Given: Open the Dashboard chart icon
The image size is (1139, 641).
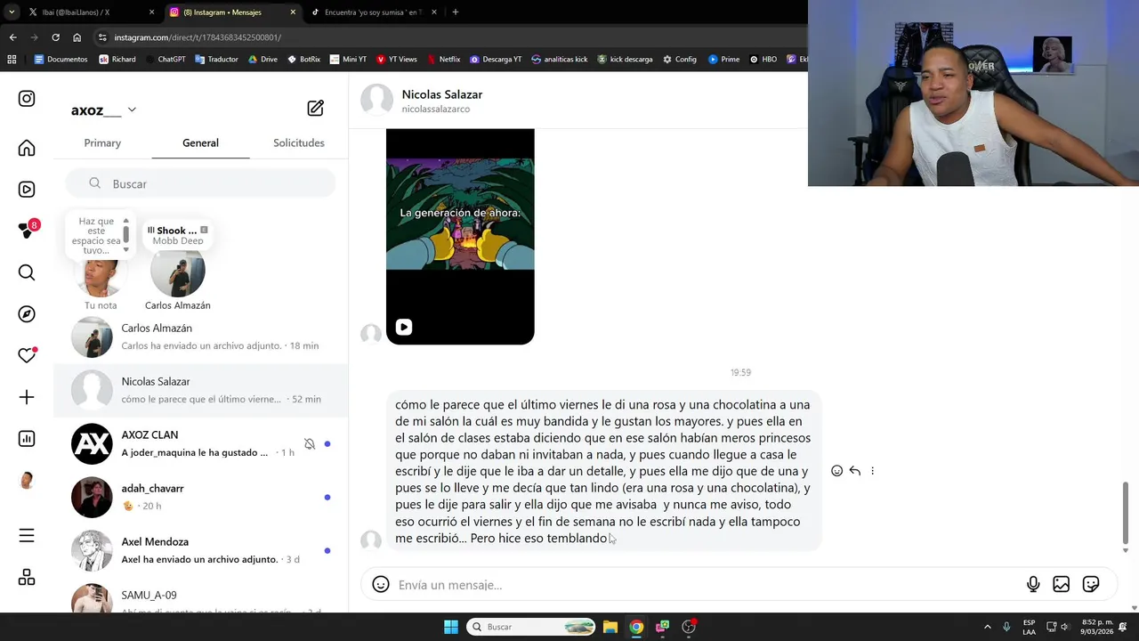Looking at the screenshot, I should [x=27, y=439].
